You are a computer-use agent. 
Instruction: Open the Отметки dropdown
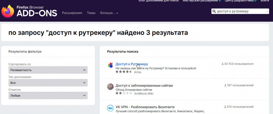48,95
